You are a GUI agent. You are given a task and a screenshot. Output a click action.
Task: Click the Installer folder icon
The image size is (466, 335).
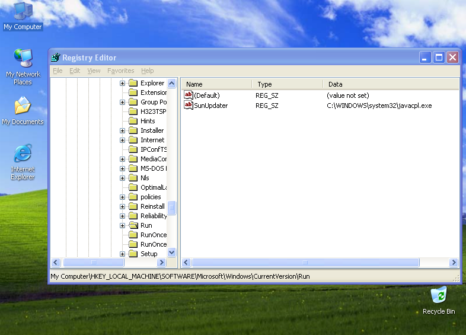coord(133,130)
